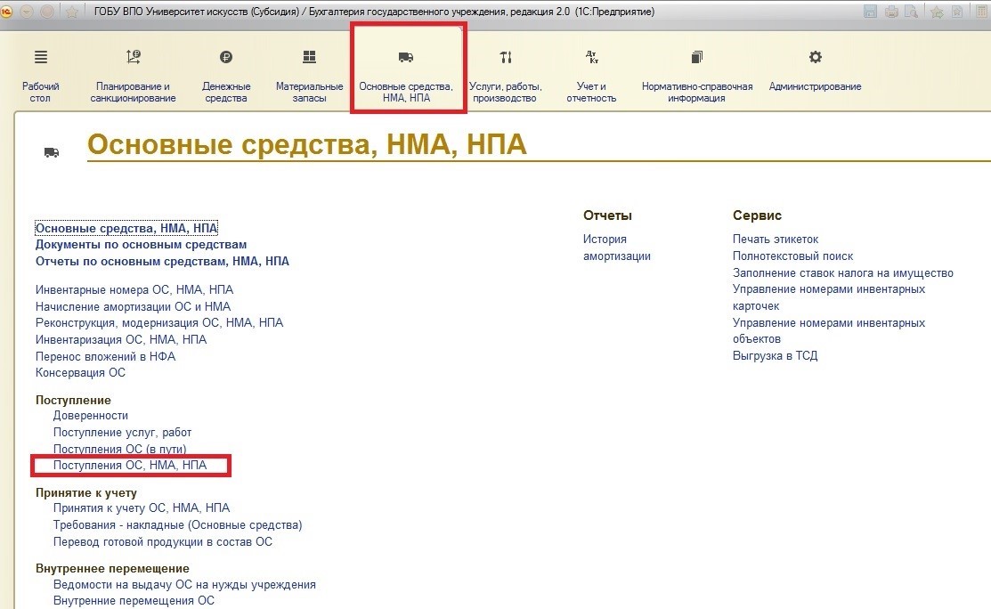Open the Администрирование gear section
Viewport: 991px width, 609px height.
(815, 75)
